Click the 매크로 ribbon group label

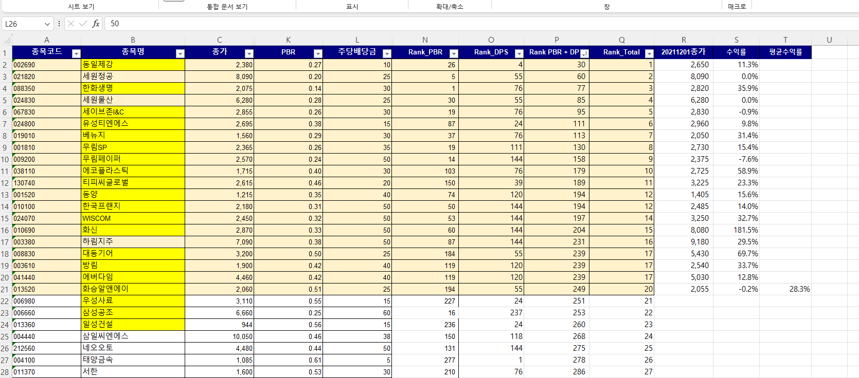(x=737, y=7)
